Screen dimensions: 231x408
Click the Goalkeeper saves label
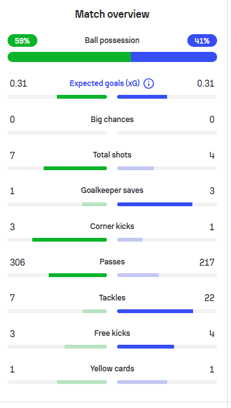click(112, 190)
